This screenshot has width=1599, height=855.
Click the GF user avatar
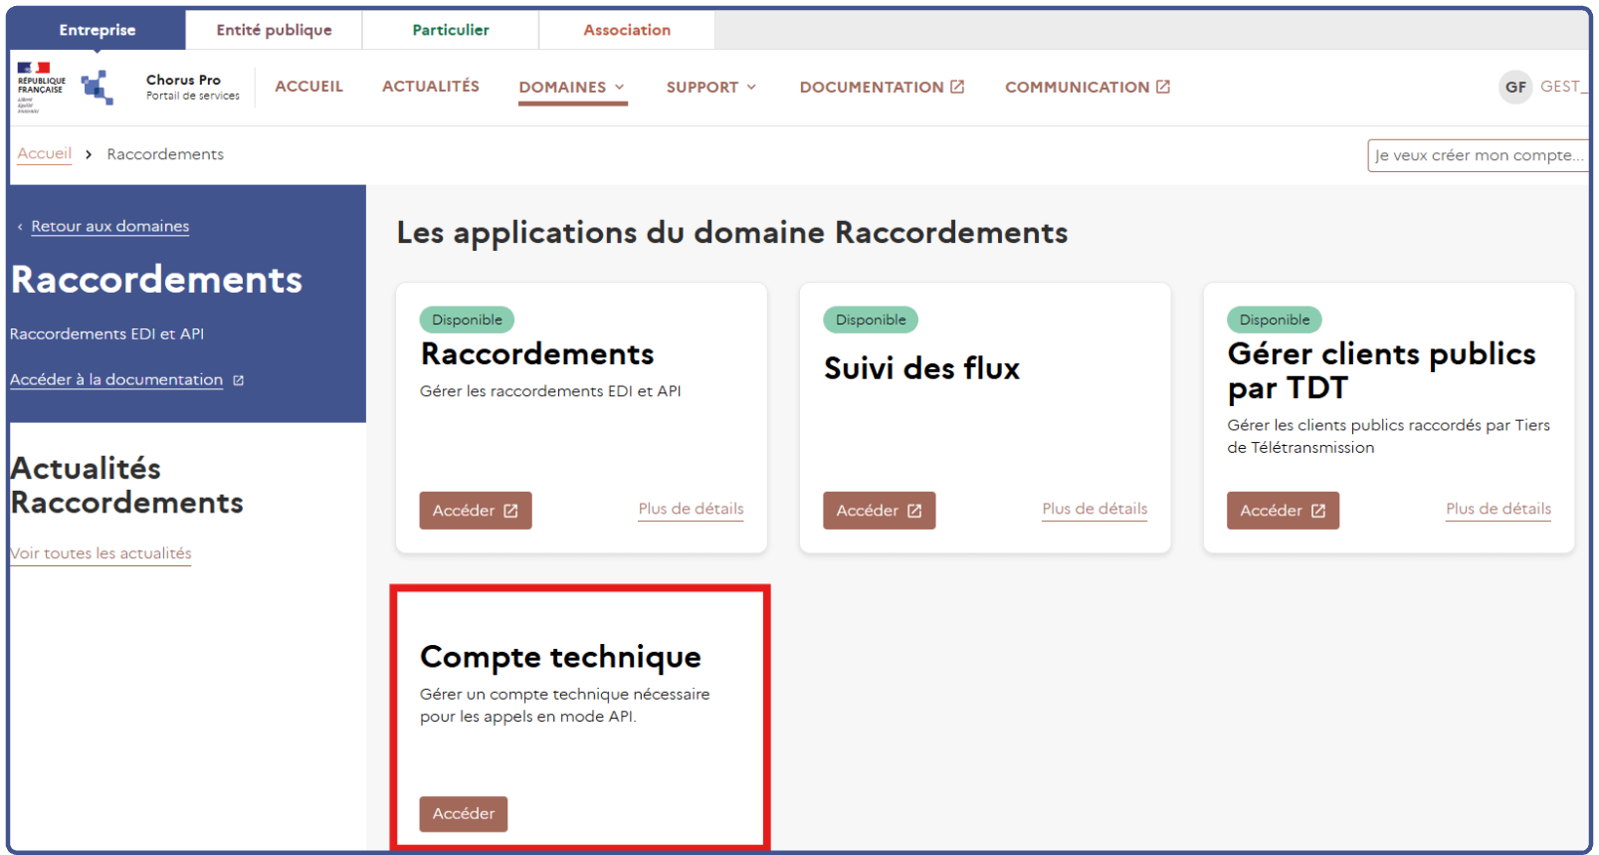point(1514,88)
